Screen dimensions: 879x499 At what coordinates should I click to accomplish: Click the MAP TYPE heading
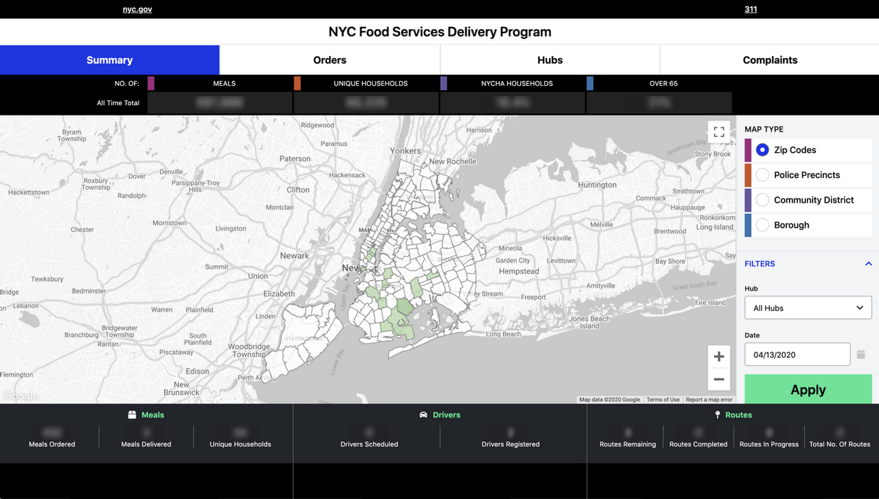tap(764, 129)
